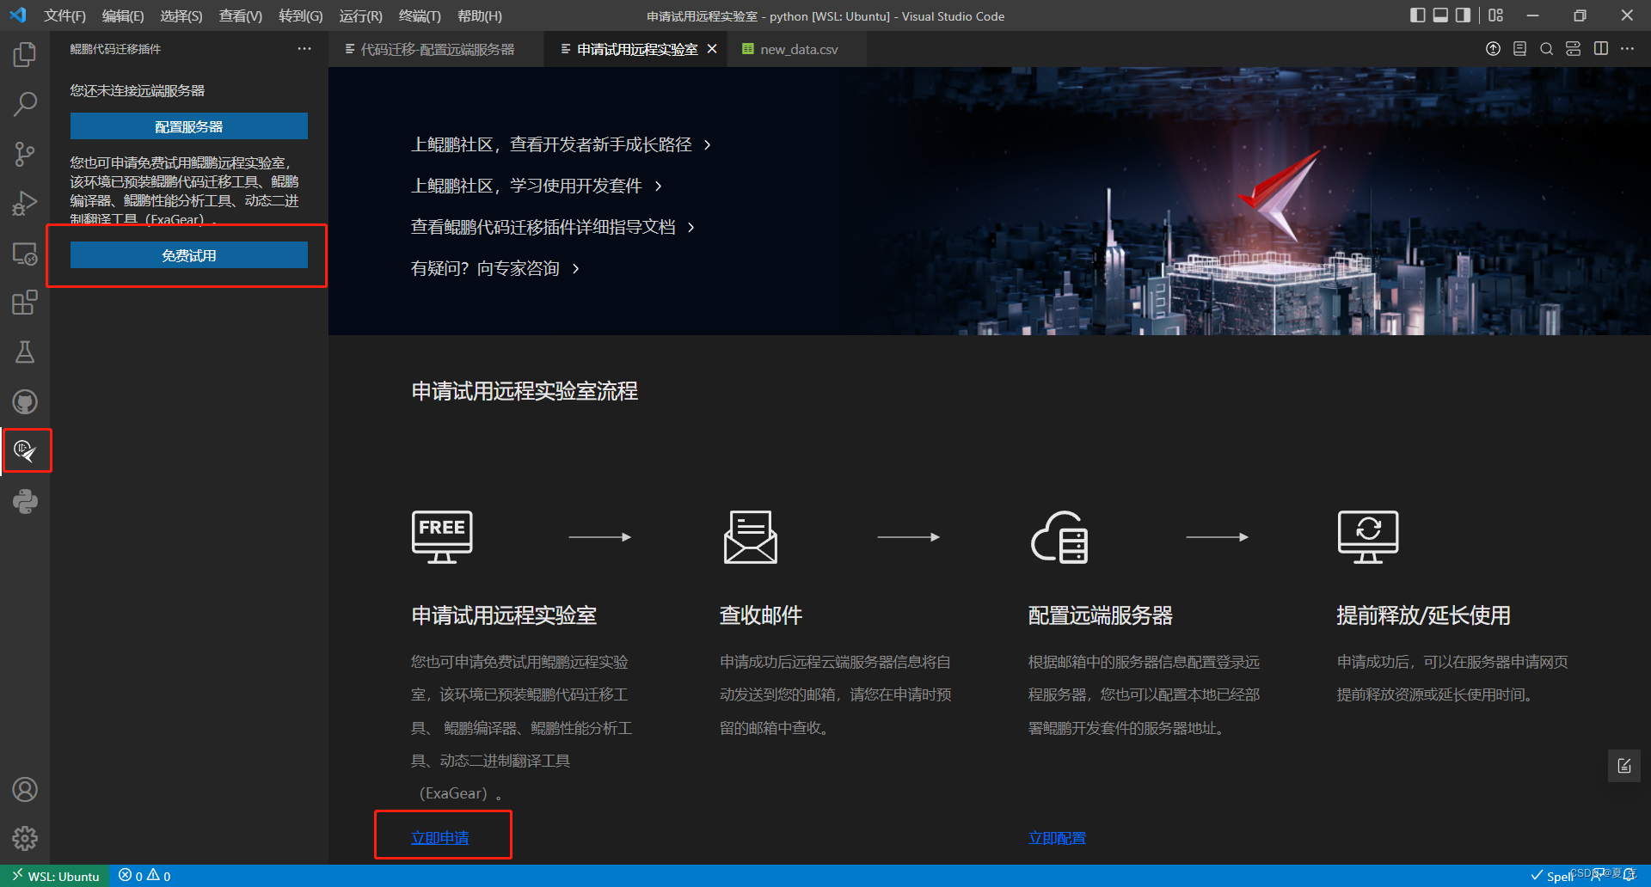
Task: Open the Extensions view icon
Action: (24, 303)
